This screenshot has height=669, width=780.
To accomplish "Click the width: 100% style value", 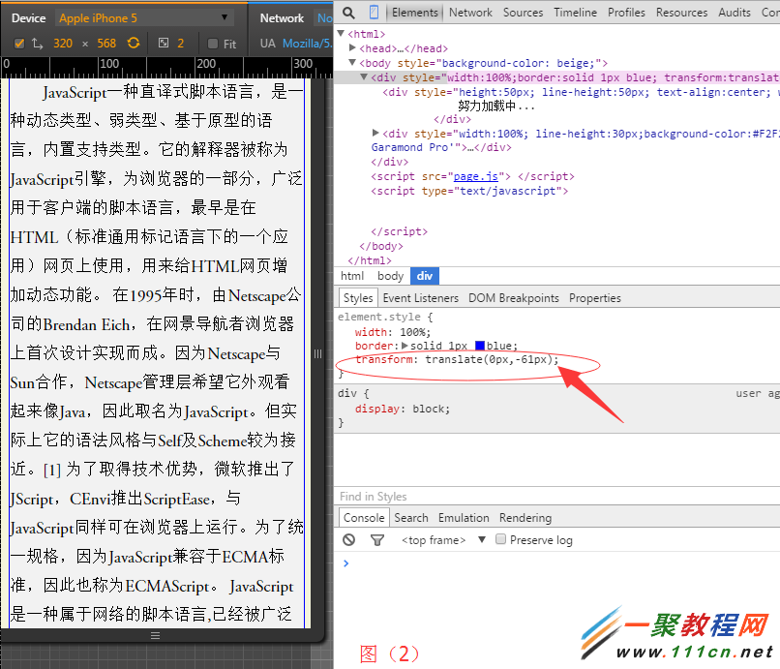I will (x=413, y=332).
